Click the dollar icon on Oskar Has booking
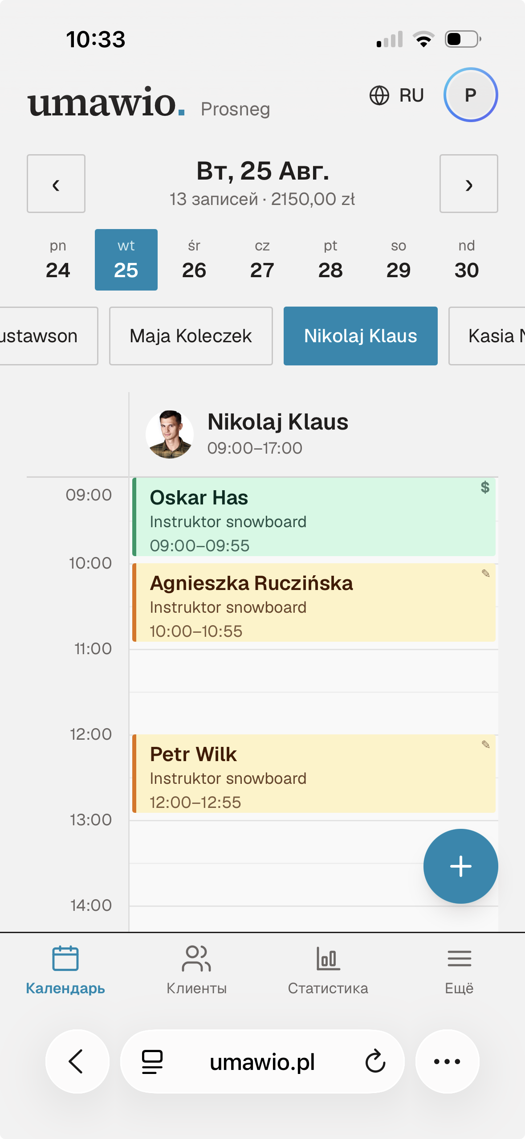Viewport: 525px width, 1139px height. coord(485,487)
